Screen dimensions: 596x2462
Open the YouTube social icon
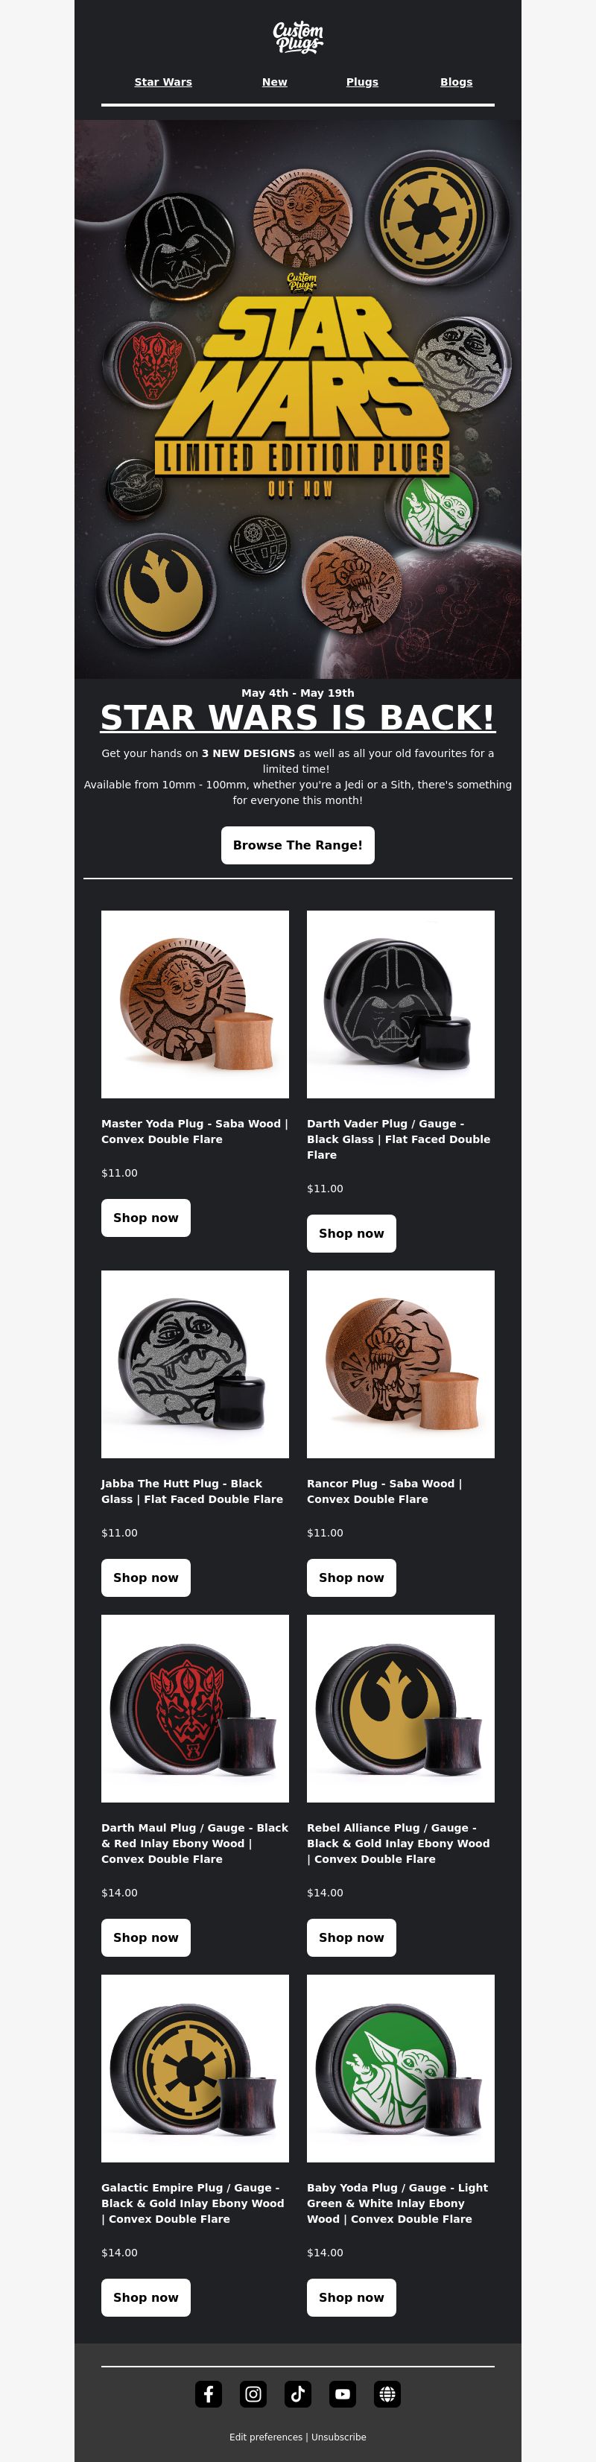pos(343,2393)
